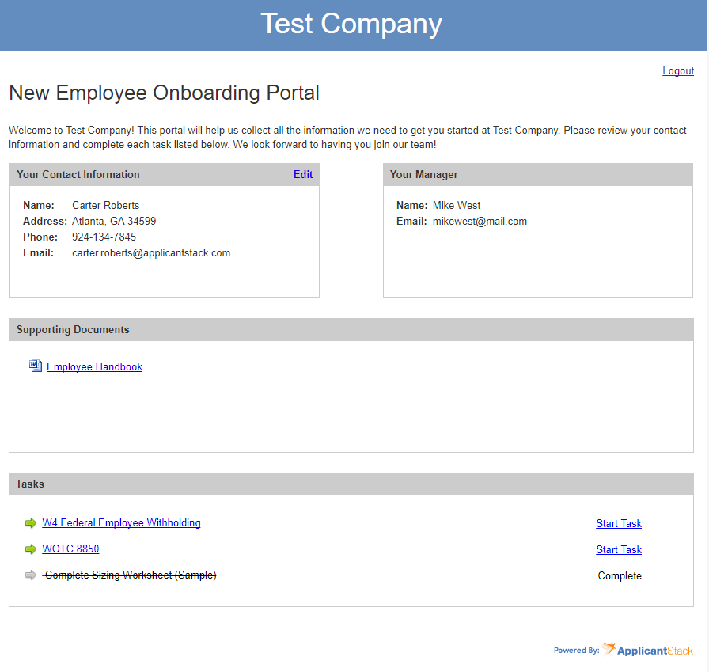Viewport: 709px width, 672px height.
Task: Start Task for W4 Federal Employee Withholding
Action: tap(619, 523)
